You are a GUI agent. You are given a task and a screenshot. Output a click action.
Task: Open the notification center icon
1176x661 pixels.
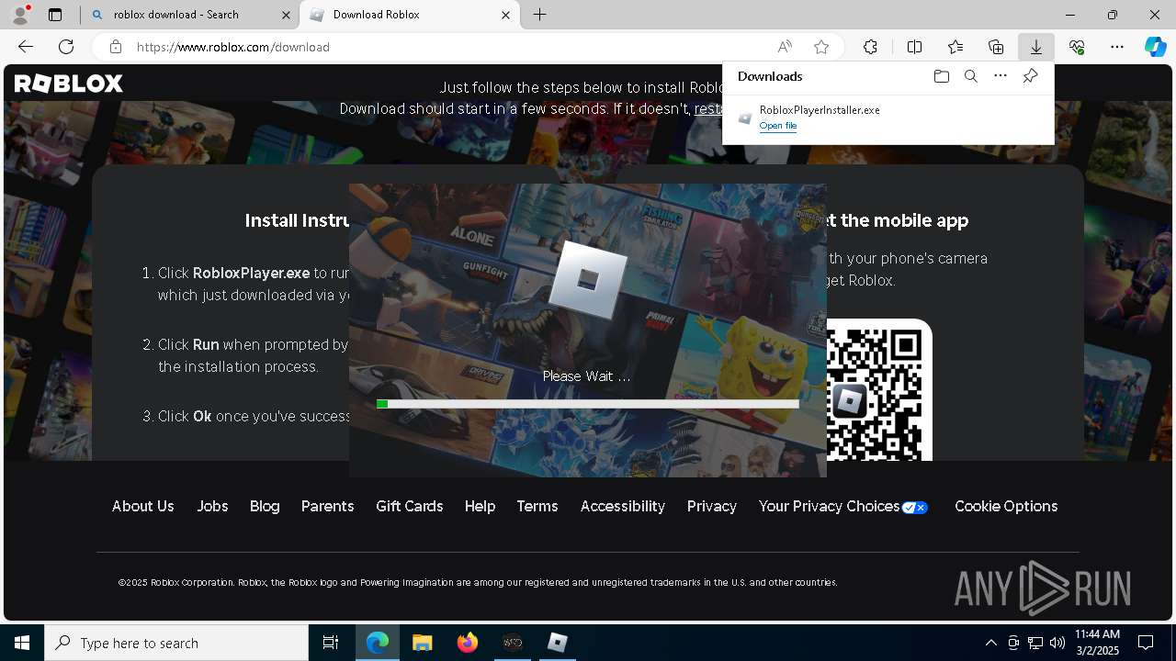pos(1146,643)
